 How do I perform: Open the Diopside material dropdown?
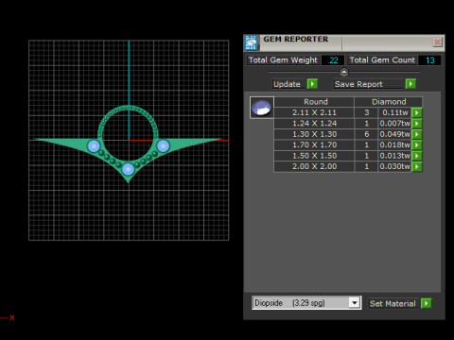pyautogui.click(x=355, y=303)
